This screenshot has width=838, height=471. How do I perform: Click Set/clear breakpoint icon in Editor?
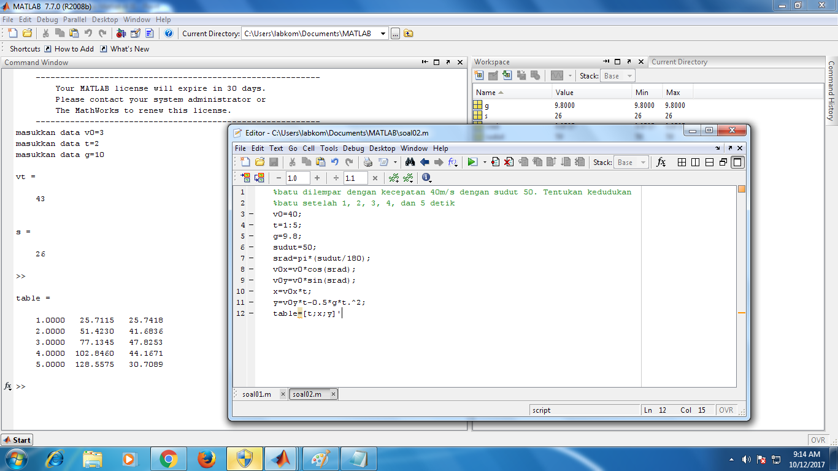point(496,163)
